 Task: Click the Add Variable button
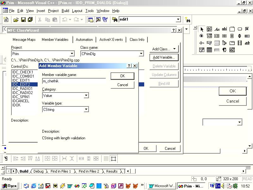[164, 57]
